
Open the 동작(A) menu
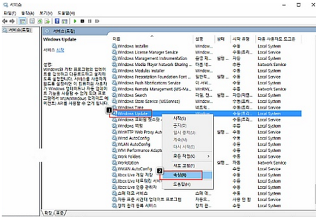pyautogui.click(x=28, y=13)
